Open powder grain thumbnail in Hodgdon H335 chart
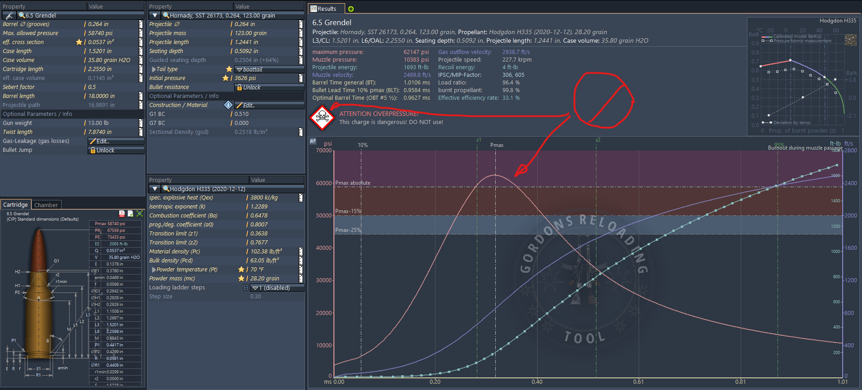Viewport: 862px width, 390px height. [850, 40]
